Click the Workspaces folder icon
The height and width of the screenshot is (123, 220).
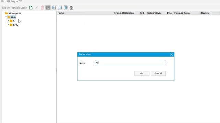click(7, 13)
